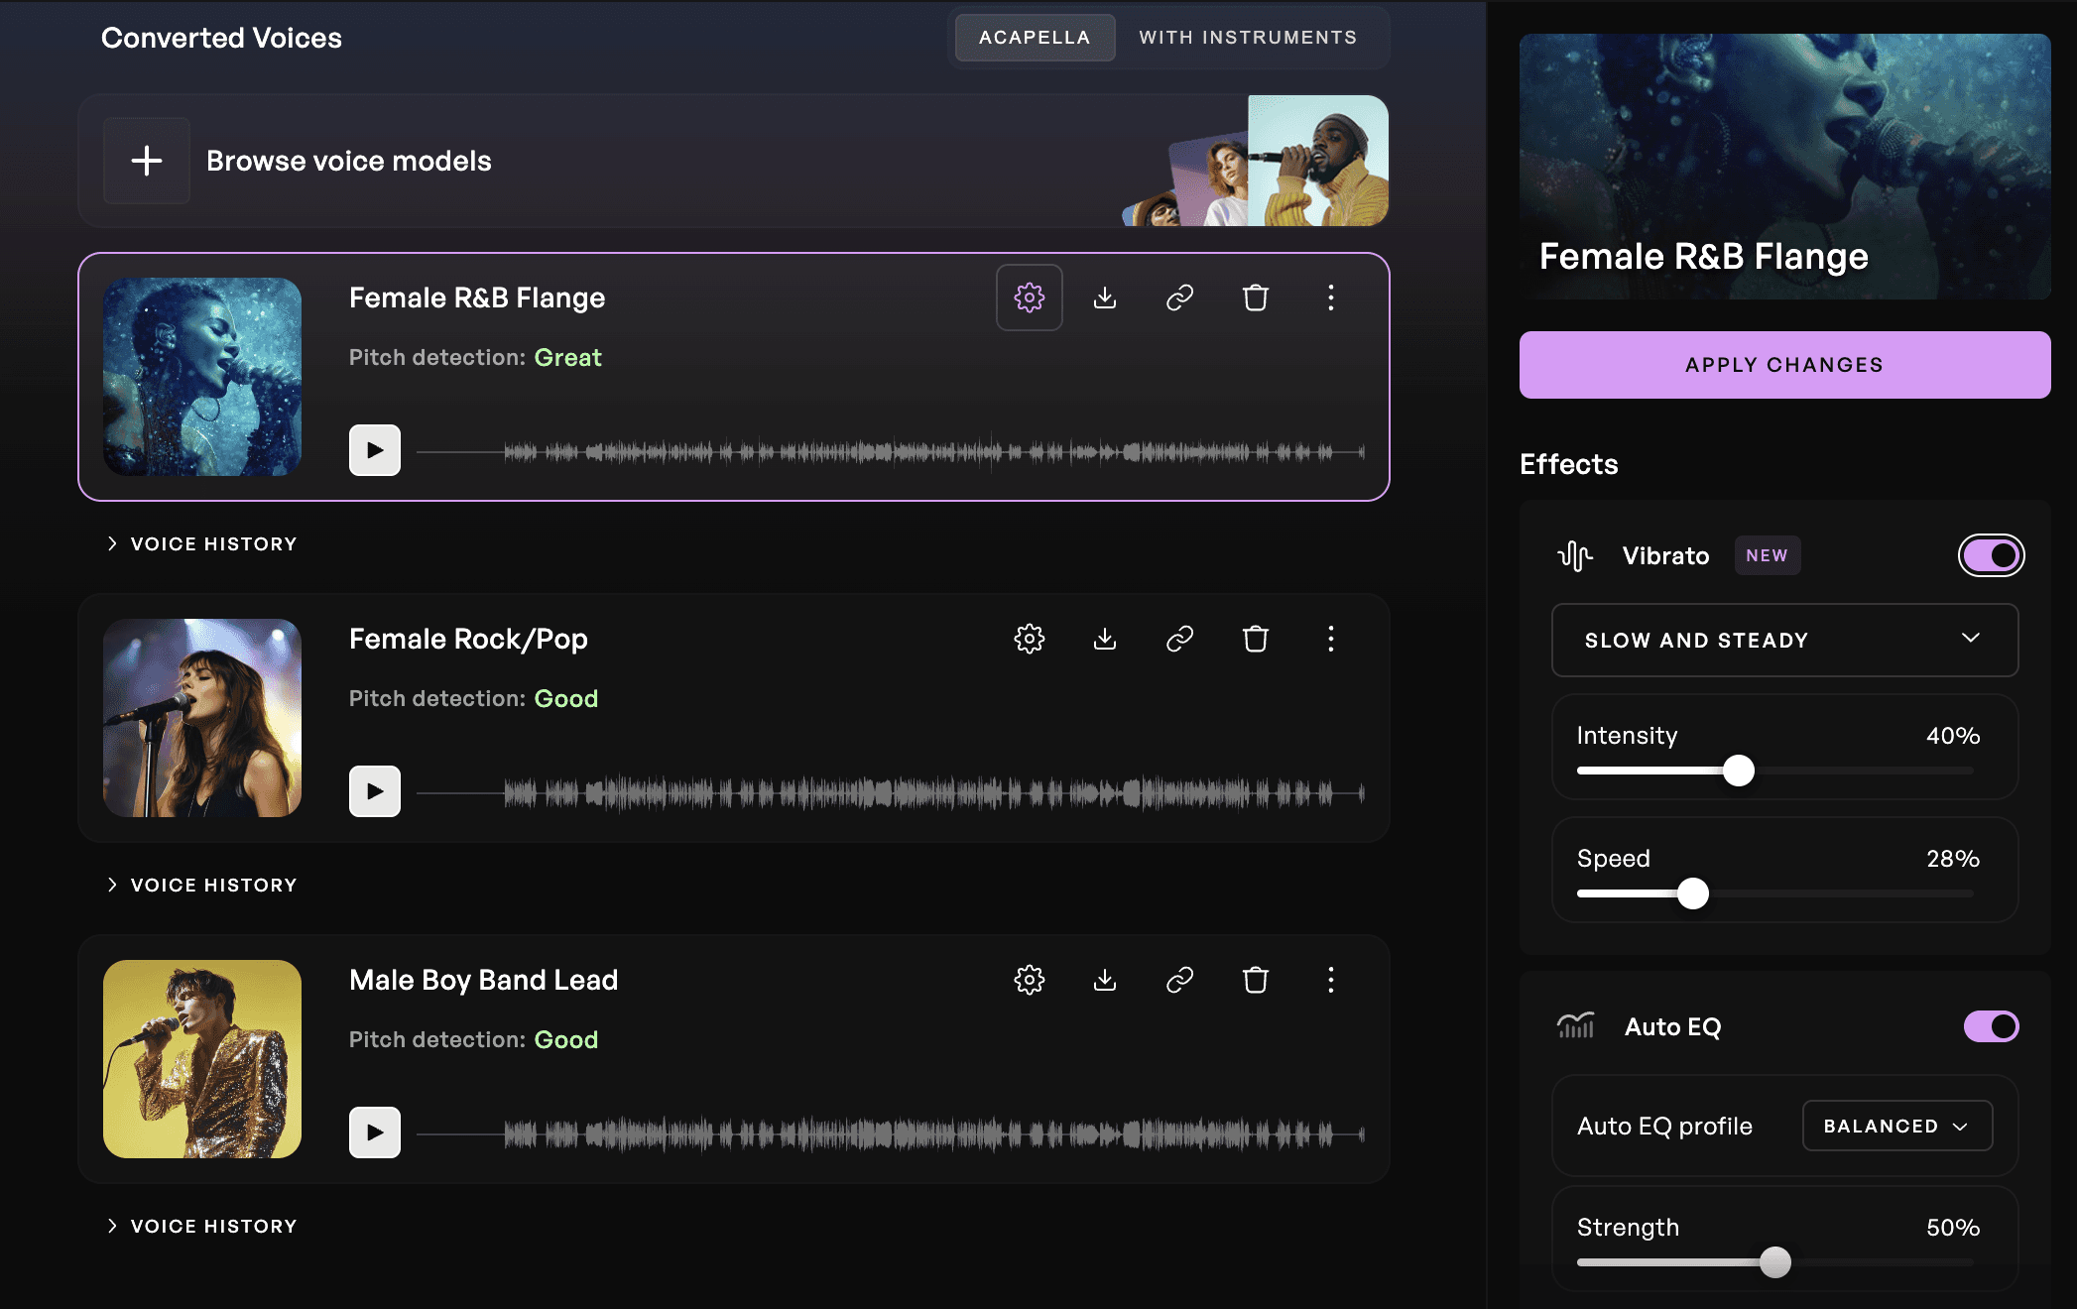
Task: Click the Vibrato waveform icon
Action: (1575, 555)
